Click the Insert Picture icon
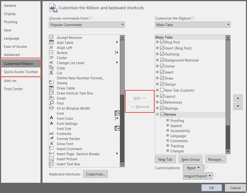Image resolution: width=247 pixels, height=193 pixels. (52, 158)
